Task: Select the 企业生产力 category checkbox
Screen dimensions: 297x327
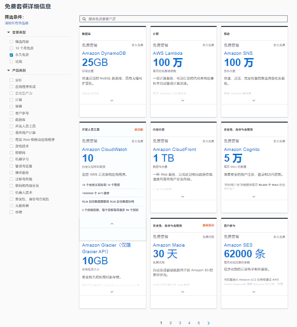Action: click(x=12, y=93)
